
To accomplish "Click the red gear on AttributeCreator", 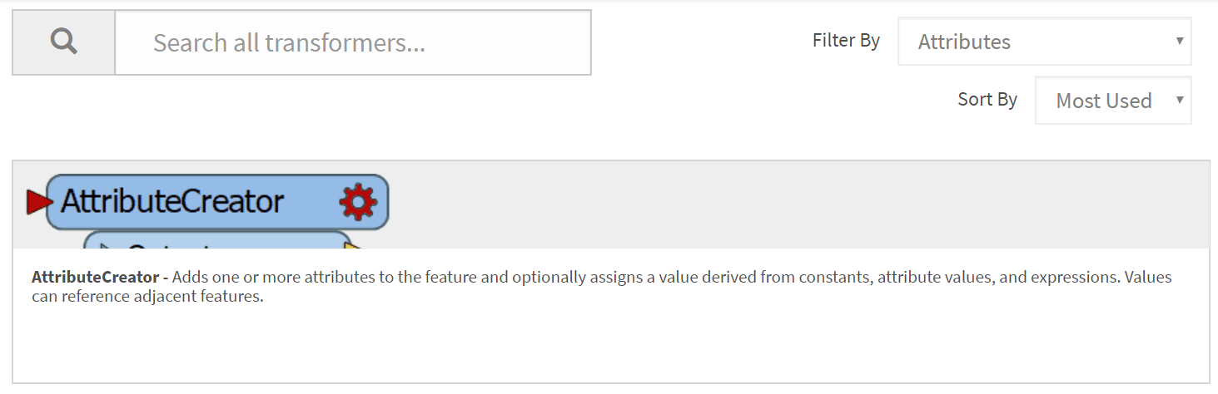I will pos(358,201).
